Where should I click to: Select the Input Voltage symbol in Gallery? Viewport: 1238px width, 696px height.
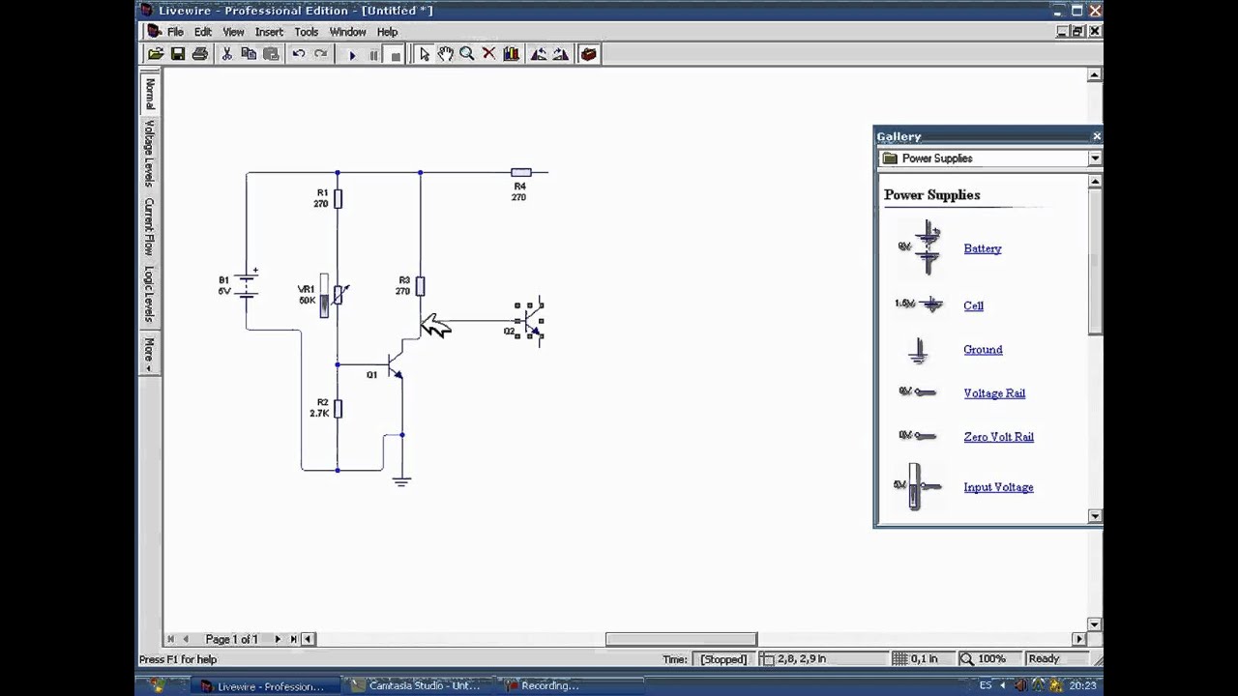[917, 486]
